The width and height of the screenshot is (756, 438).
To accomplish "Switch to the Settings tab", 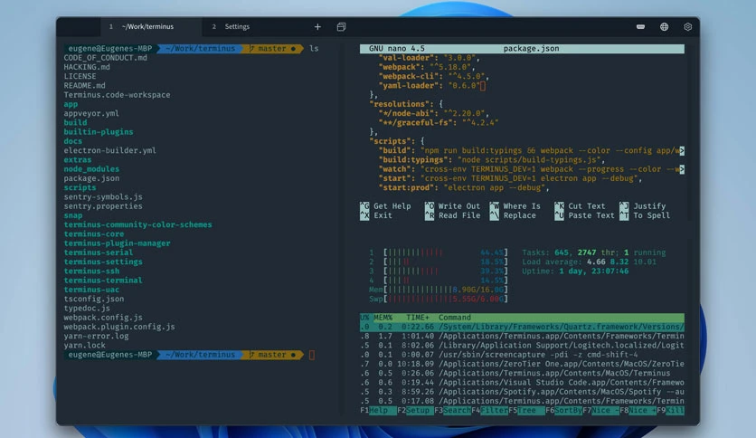I will tap(237, 27).
